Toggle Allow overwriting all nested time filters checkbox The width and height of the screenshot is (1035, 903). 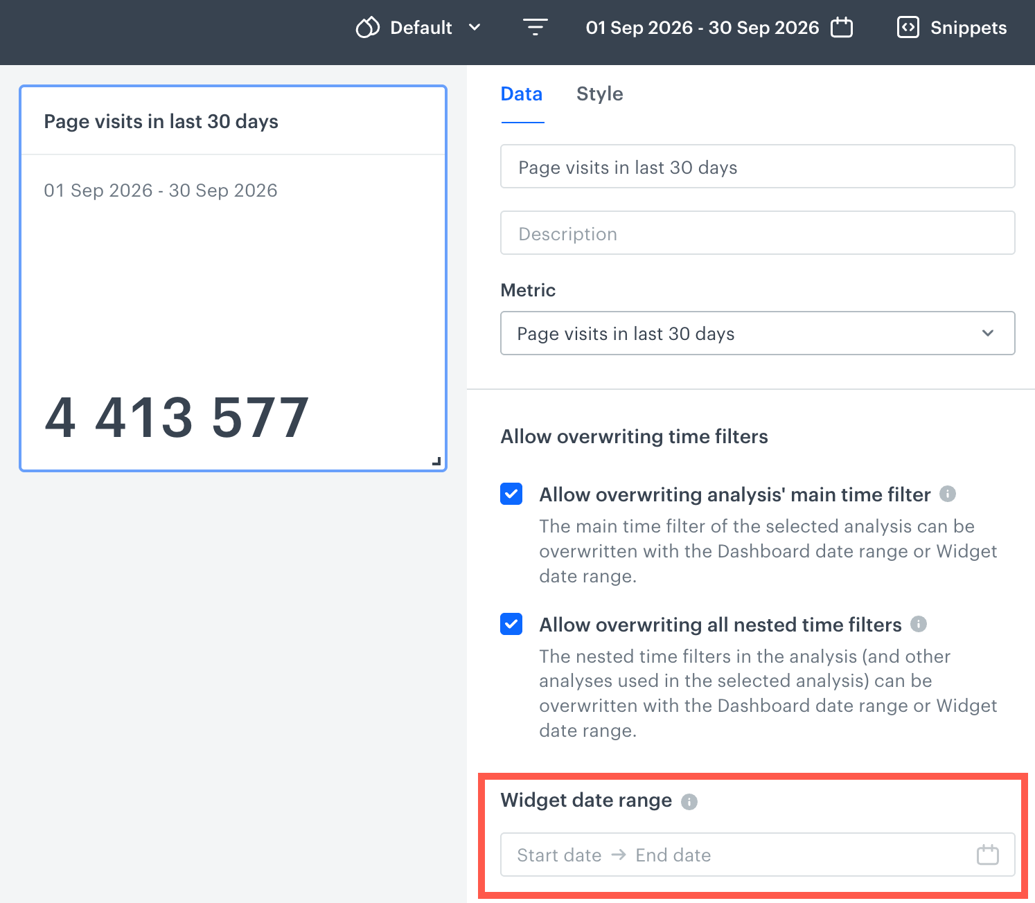point(511,624)
